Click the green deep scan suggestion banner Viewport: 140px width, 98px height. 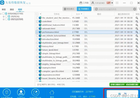125,84
